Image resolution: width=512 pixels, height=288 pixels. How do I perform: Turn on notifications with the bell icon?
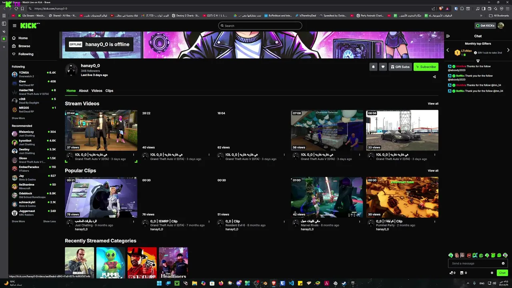pyautogui.click(x=373, y=67)
